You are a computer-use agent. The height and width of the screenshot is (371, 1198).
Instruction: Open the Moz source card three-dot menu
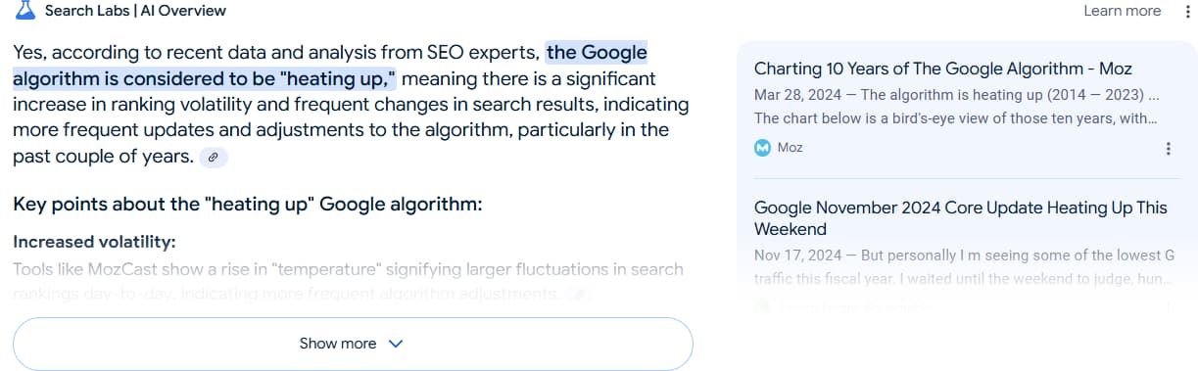1168,149
